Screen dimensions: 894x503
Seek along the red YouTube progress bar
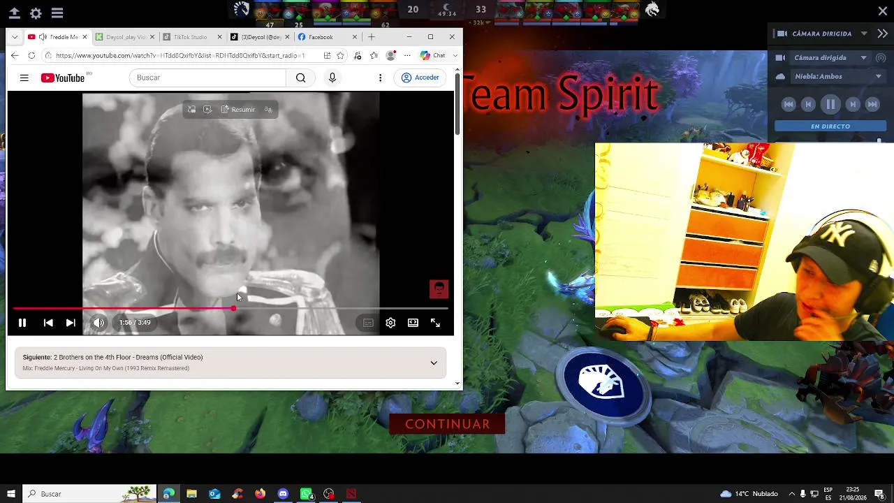point(230,308)
